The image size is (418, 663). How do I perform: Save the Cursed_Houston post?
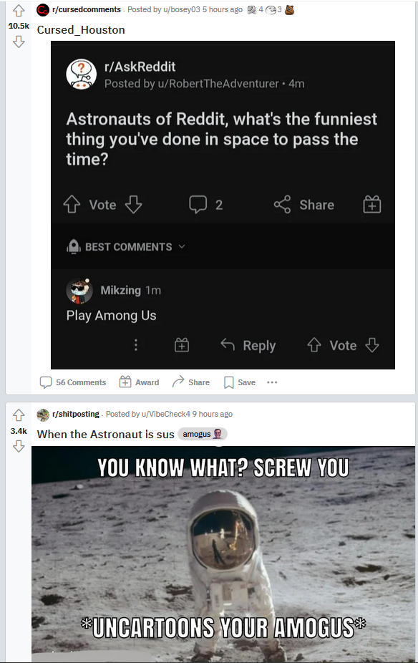[x=240, y=382]
